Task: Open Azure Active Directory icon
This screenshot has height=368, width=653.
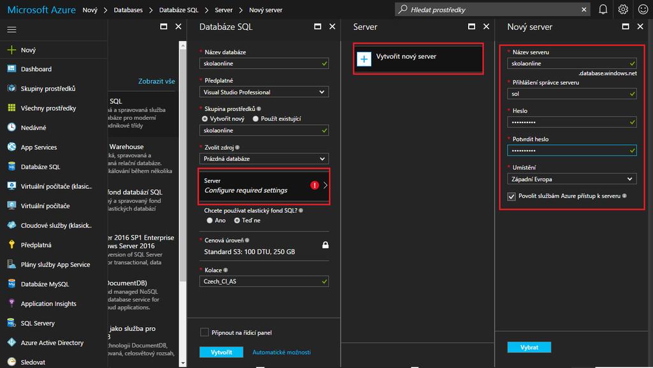Action: click(11, 342)
